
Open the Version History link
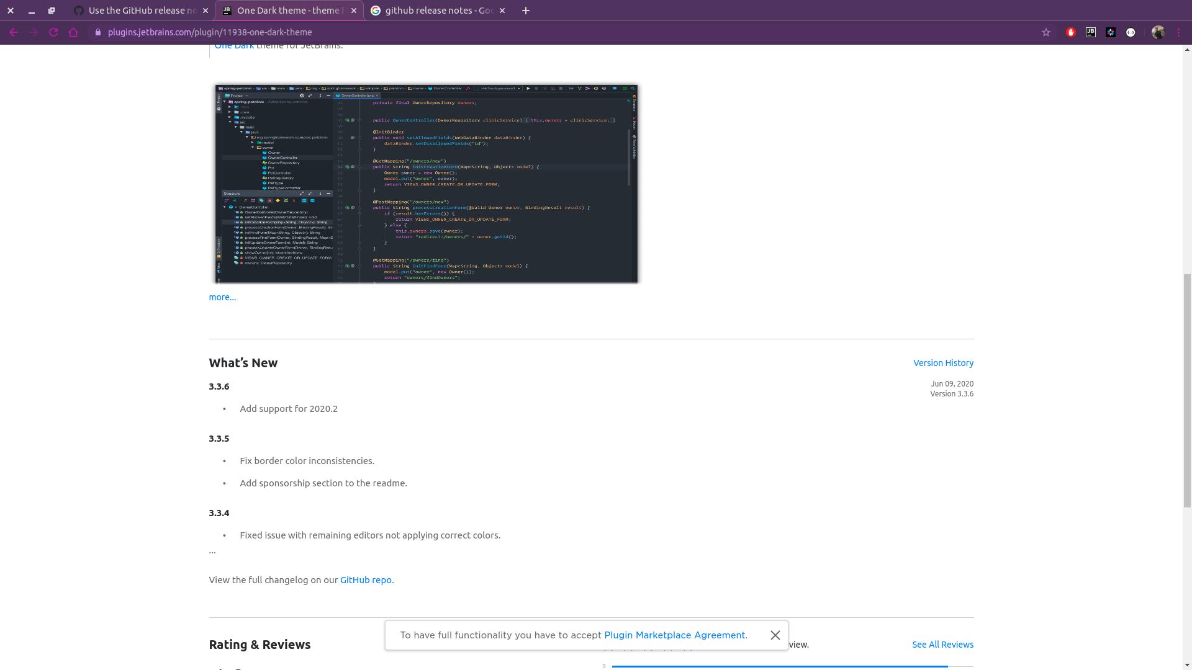pos(943,363)
